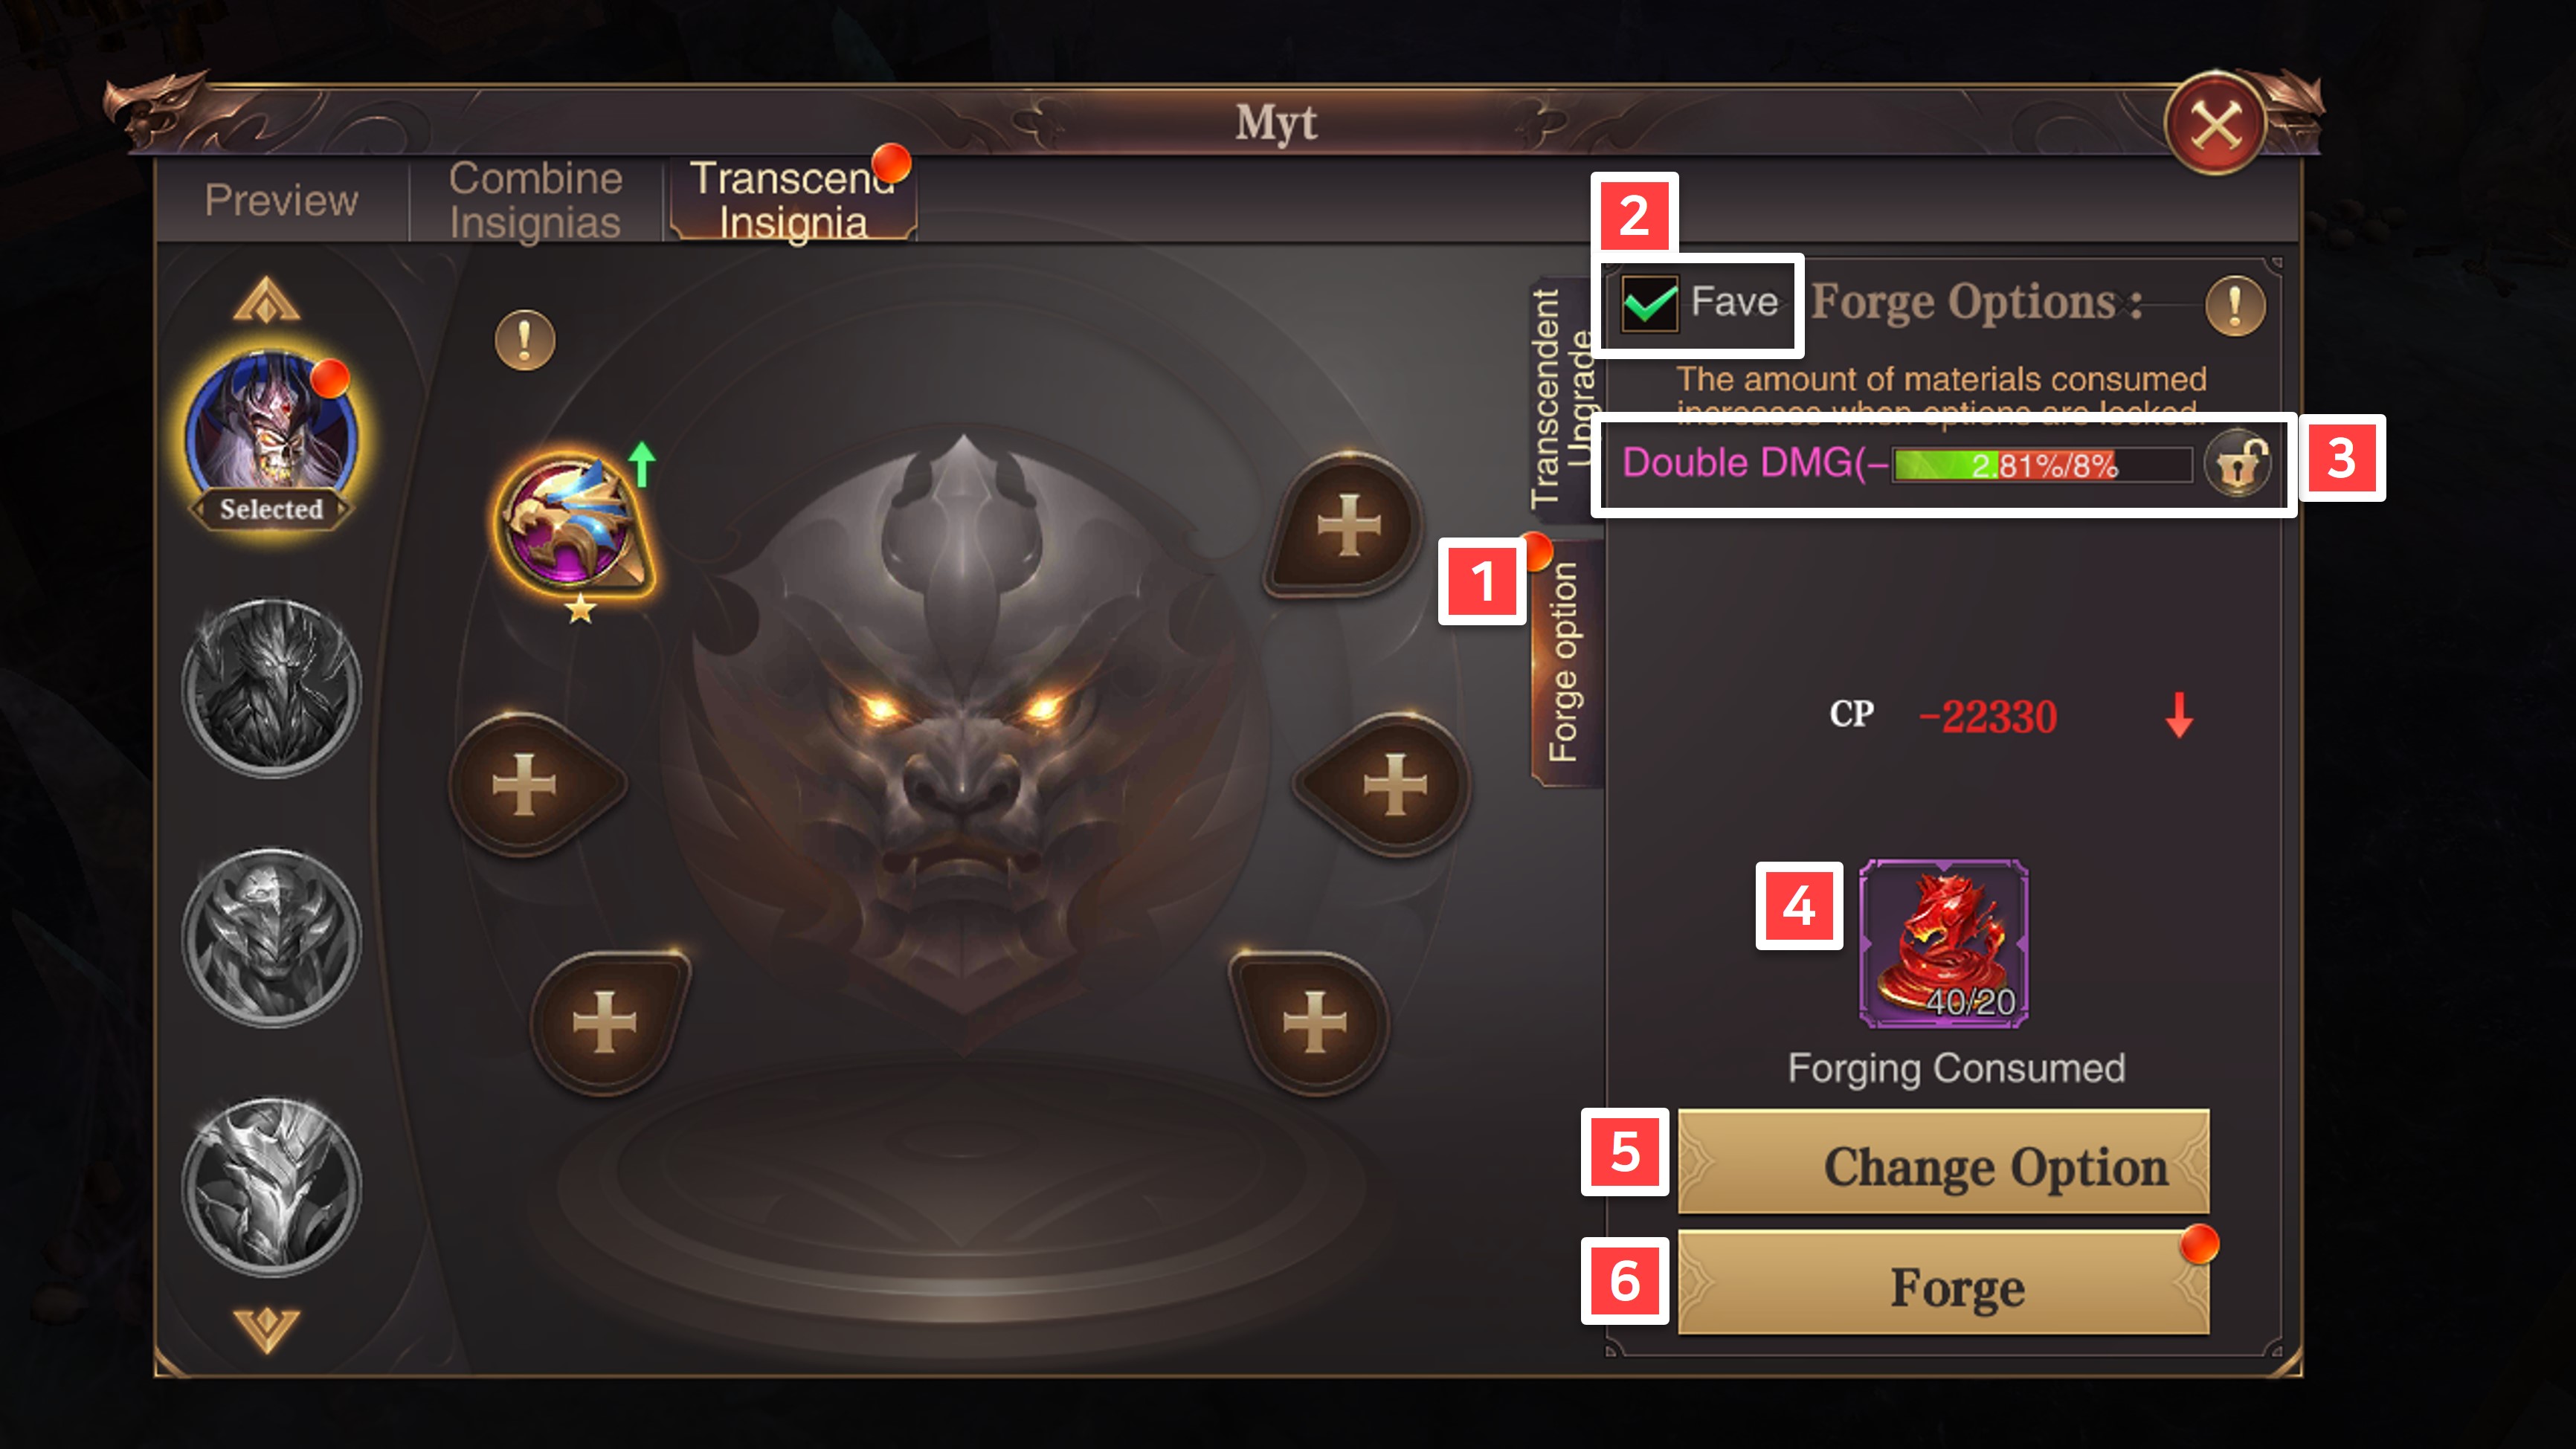The height and width of the screenshot is (1449, 2576).
Task: Click the Forge button
Action: pyautogui.click(x=1943, y=1284)
